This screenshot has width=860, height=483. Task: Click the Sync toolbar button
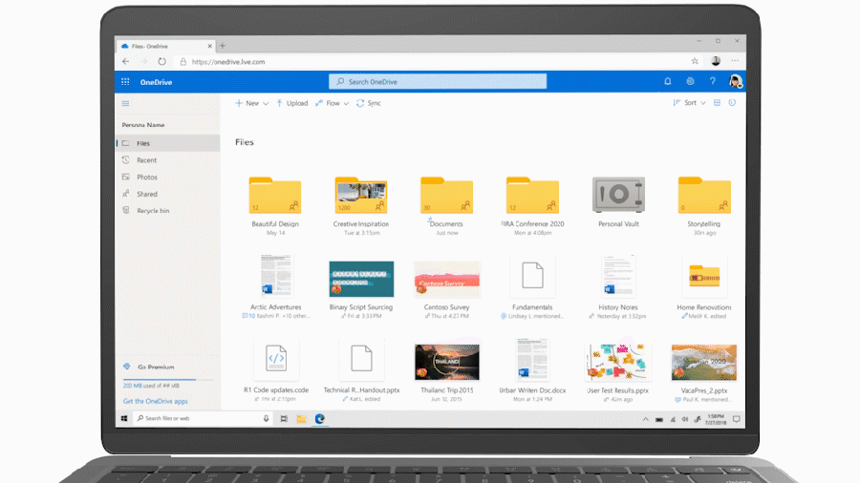(x=369, y=103)
